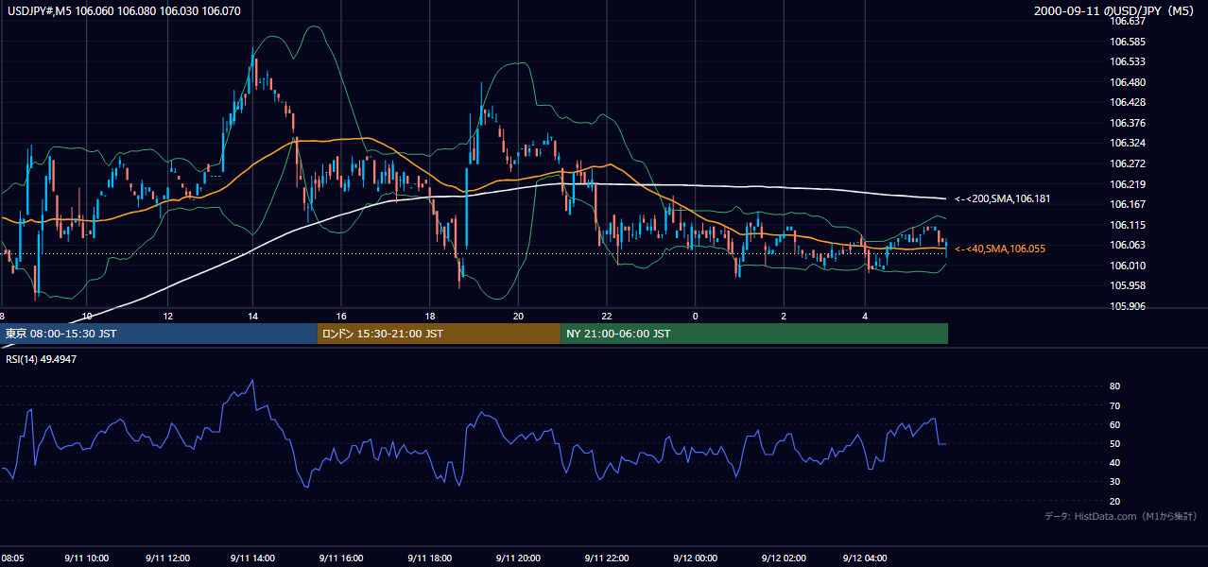Click the 106.115 price axis label

pos(1127,225)
